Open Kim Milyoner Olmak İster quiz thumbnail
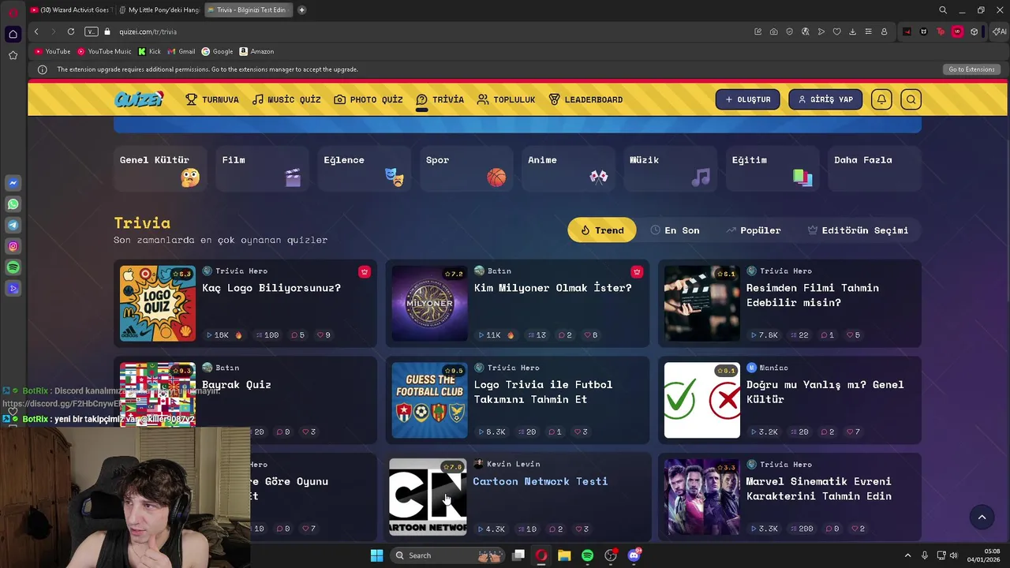The image size is (1010, 568). [430, 304]
